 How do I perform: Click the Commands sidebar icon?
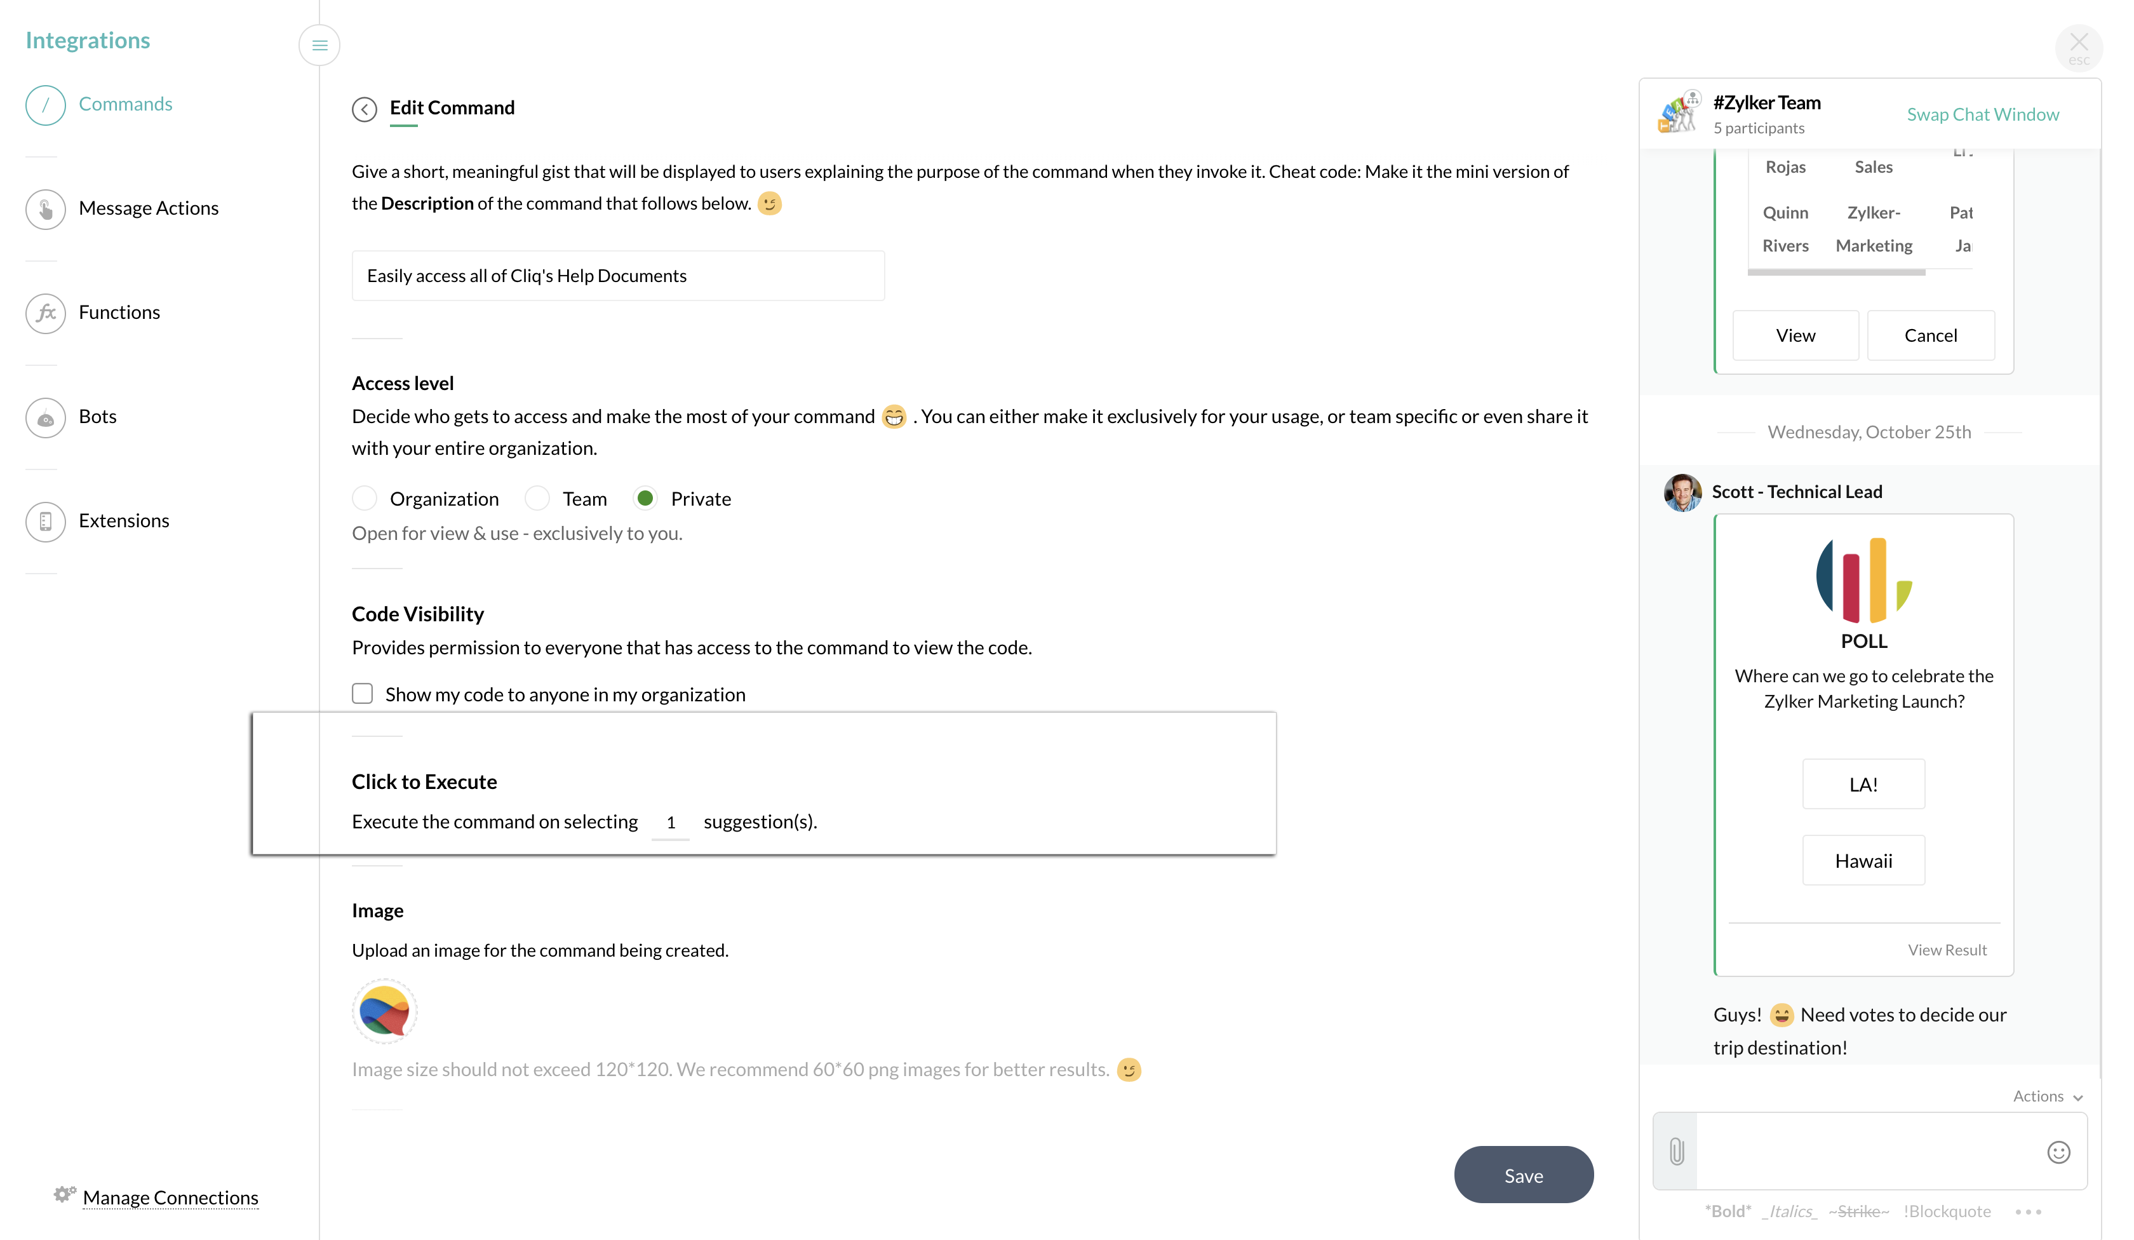click(46, 105)
